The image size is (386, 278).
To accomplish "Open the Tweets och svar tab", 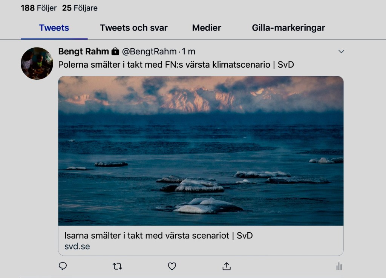I will (x=133, y=28).
